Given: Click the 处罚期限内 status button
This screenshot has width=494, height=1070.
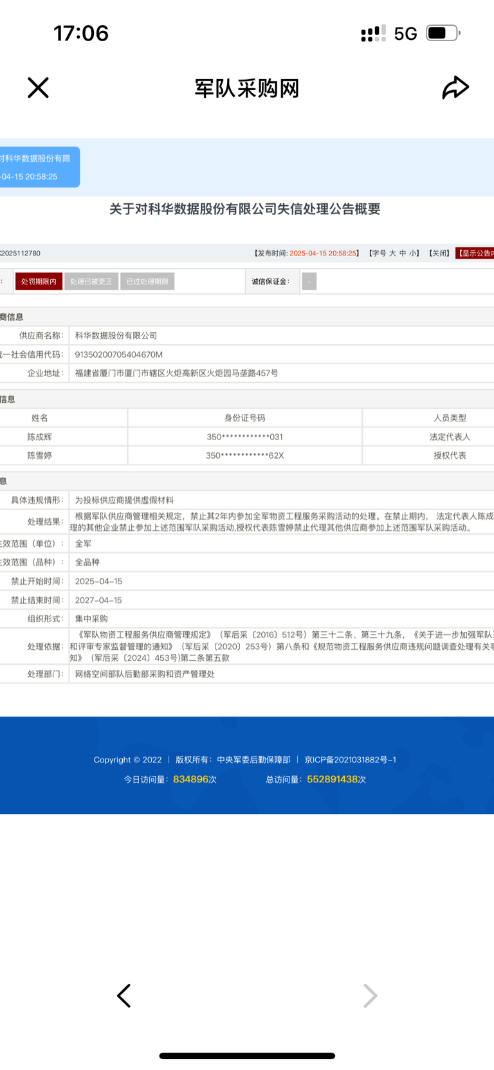Looking at the screenshot, I should [x=39, y=281].
